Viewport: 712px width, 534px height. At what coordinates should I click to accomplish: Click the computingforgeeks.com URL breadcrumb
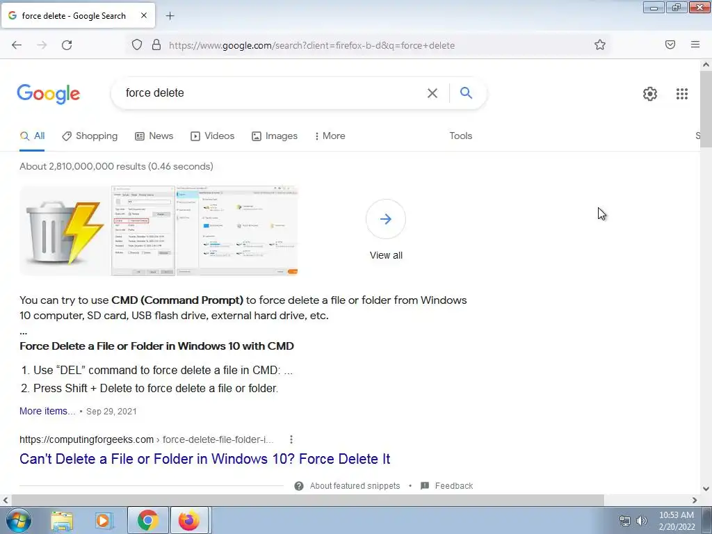(x=146, y=439)
